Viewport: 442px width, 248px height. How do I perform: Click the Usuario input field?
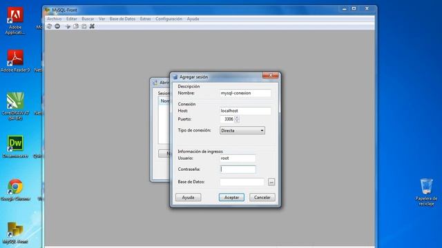coord(238,158)
